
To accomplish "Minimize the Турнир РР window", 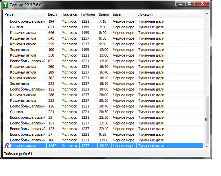I will coord(181,4).
